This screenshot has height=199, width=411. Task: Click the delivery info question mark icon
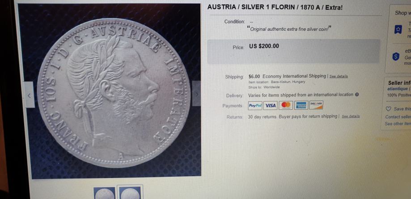pyautogui.click(x=357, y=95)
